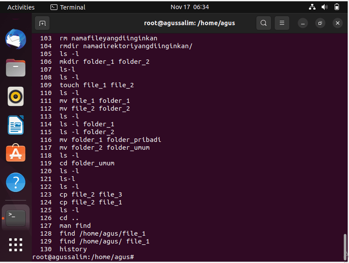Open Ubuntu Software center
The width and height of the screenshot is (349, 263).
tap(16, 153)
